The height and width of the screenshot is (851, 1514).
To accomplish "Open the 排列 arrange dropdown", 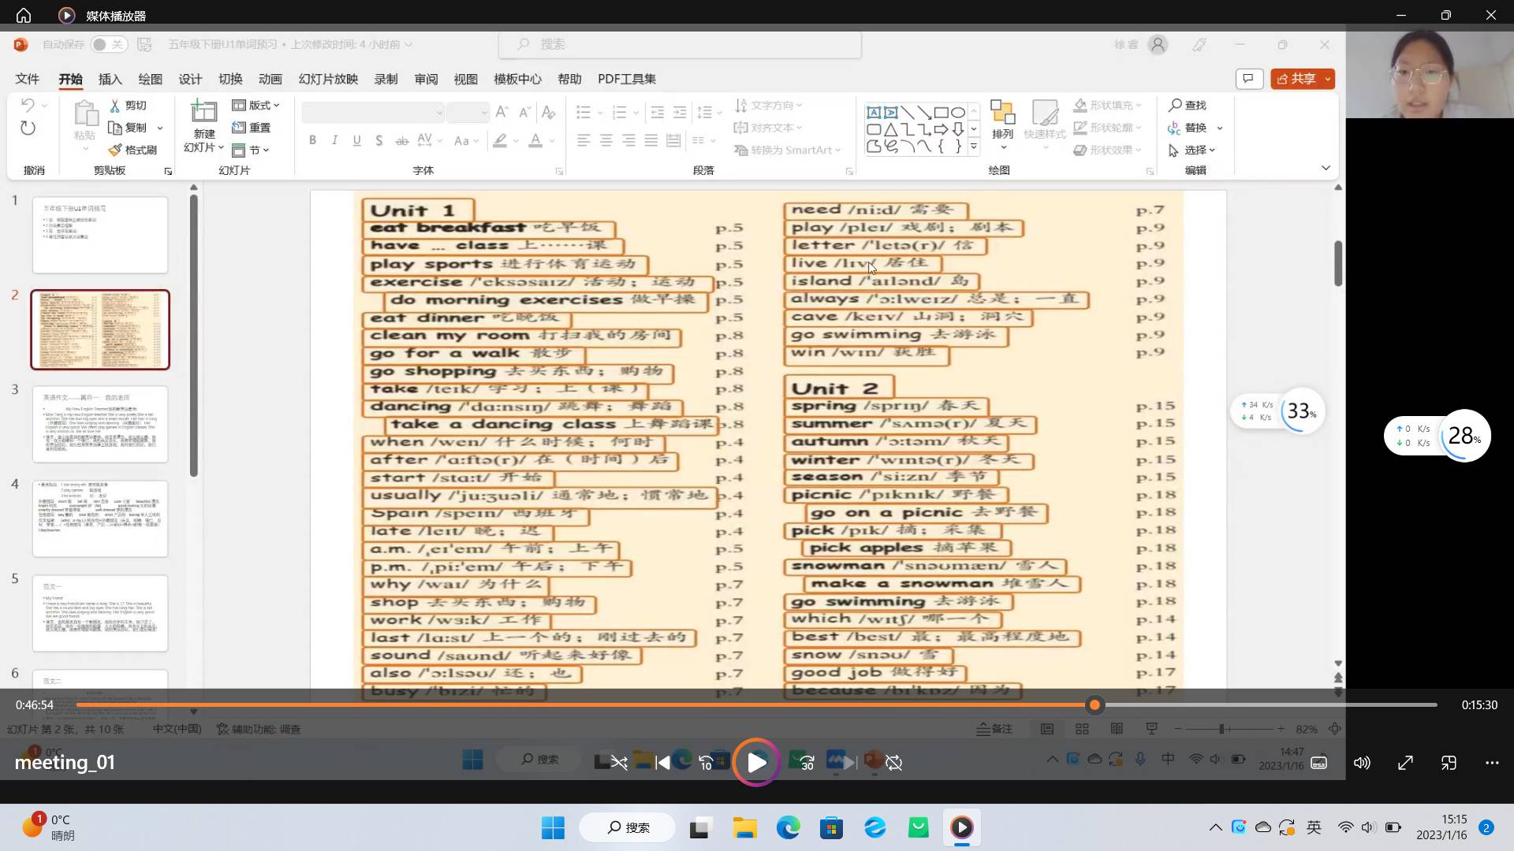I will click(x=1002, y=126).
